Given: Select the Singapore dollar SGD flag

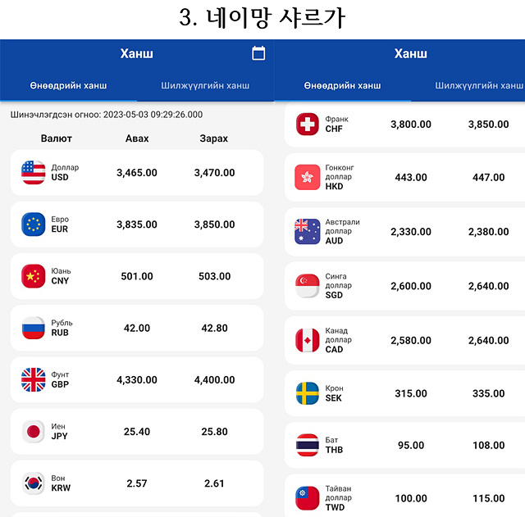Looking at the screenshot, I should [x=307, y=286].
